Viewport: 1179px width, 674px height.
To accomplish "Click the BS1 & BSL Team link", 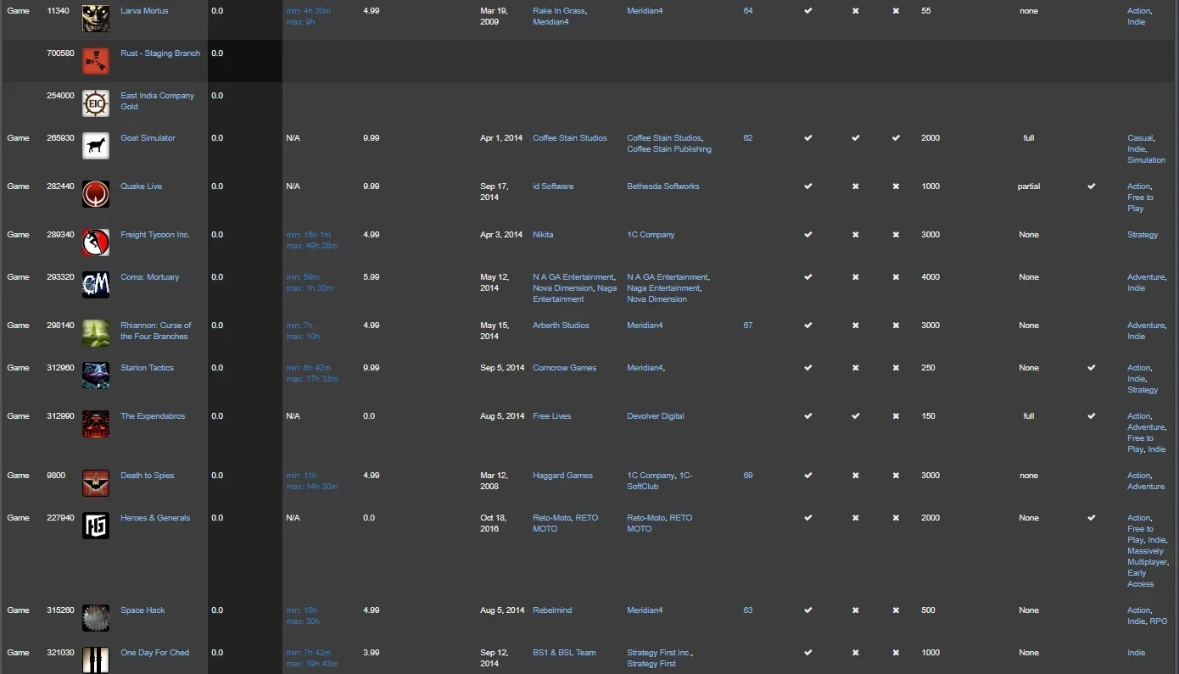I will coord(564,653).
